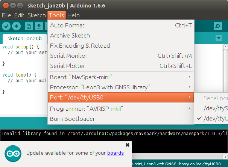Screen dimensions: 228x167
Task: Open the tab dropdown triangle button
Action: pyautogui.click(x=219, y=38)
